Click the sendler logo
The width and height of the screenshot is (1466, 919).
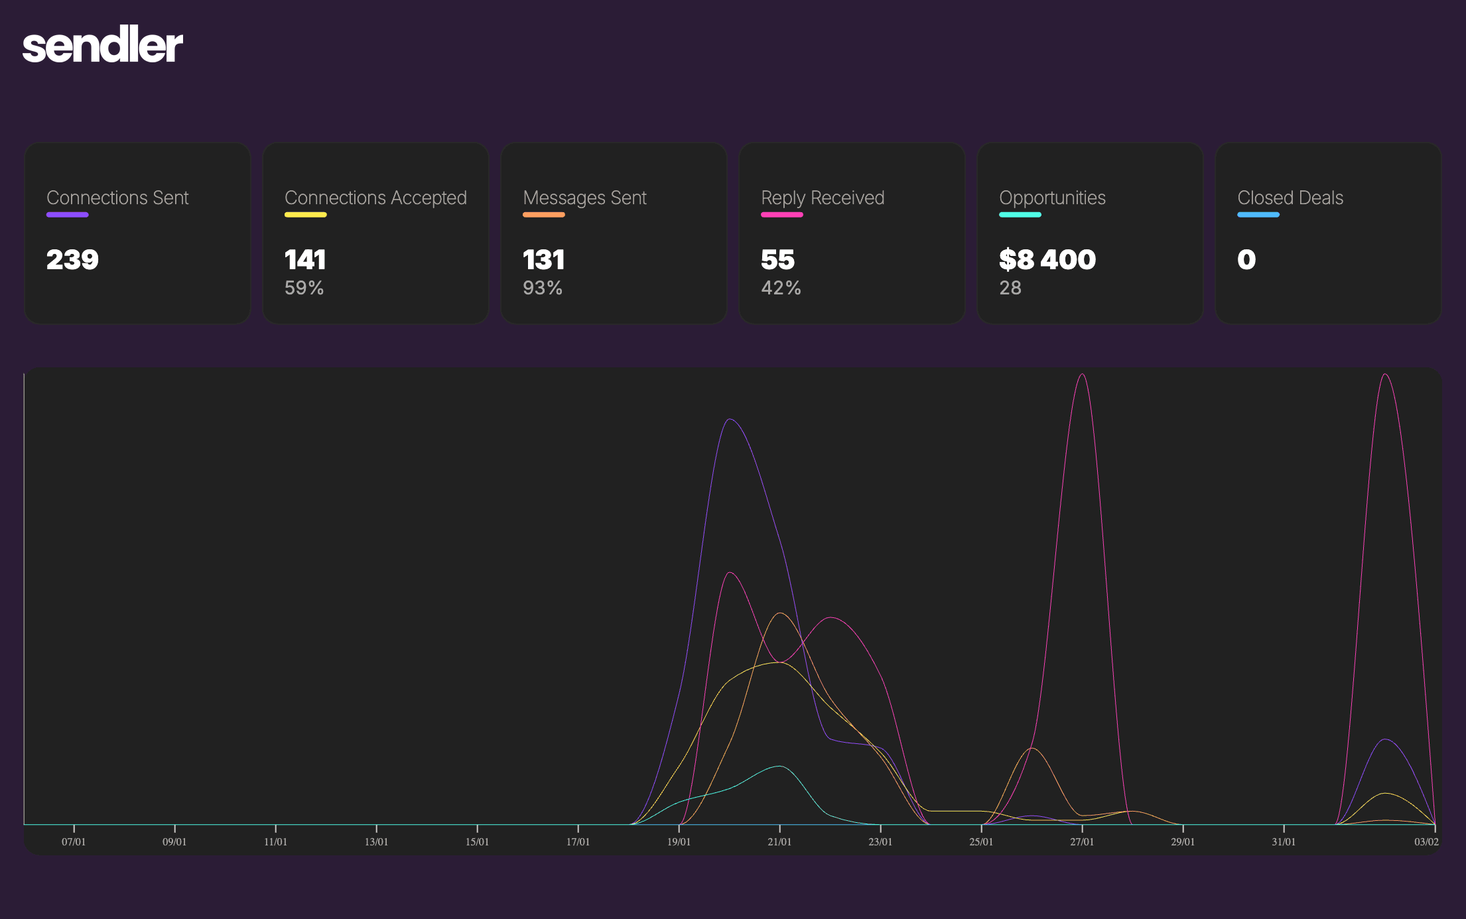pos(103,45)
